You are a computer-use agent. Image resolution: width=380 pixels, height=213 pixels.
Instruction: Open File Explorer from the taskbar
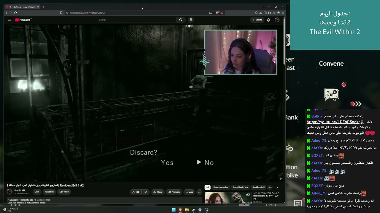187,210
